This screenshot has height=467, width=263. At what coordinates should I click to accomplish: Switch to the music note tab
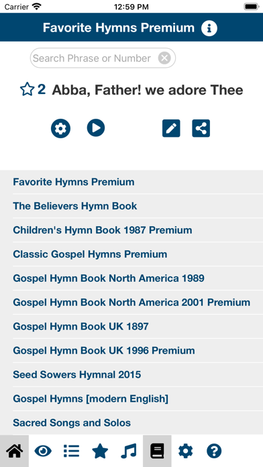(x=129, y=451)
